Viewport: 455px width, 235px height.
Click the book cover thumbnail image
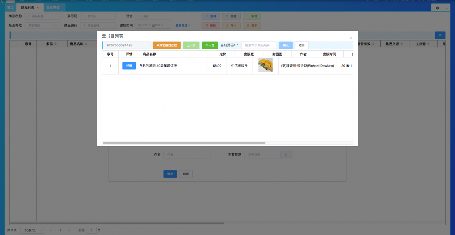(x=265, y=65)
